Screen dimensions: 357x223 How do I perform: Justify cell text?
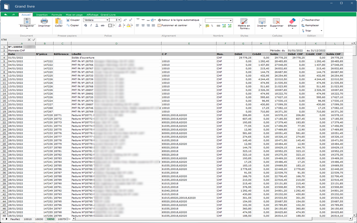click(x=153, y=25)
